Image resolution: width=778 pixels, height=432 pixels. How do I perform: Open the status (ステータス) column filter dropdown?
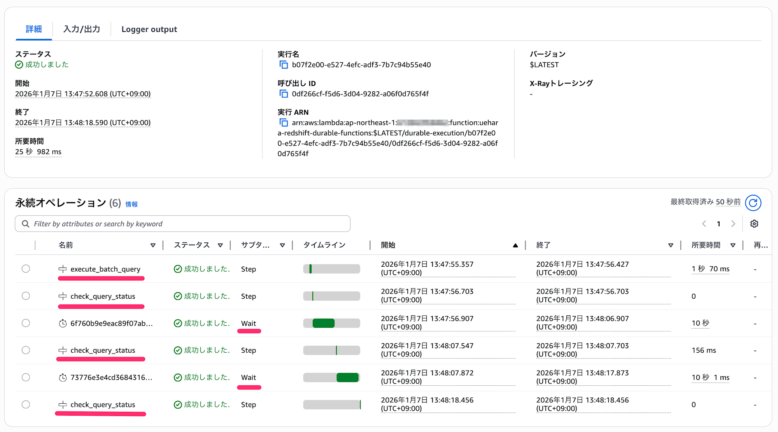coord(220,245)
